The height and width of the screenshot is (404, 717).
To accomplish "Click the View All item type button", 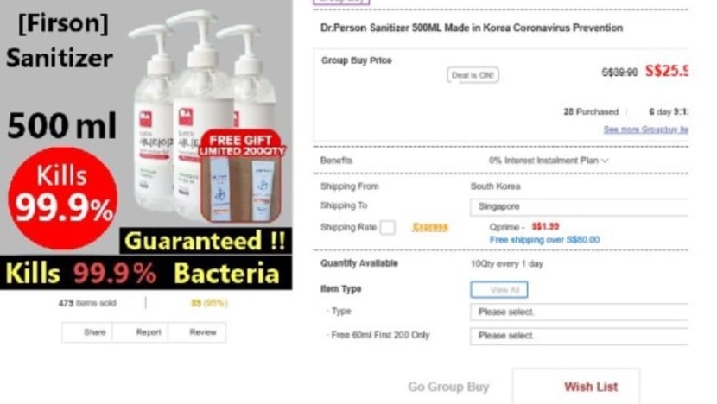I will coord(499,290).
